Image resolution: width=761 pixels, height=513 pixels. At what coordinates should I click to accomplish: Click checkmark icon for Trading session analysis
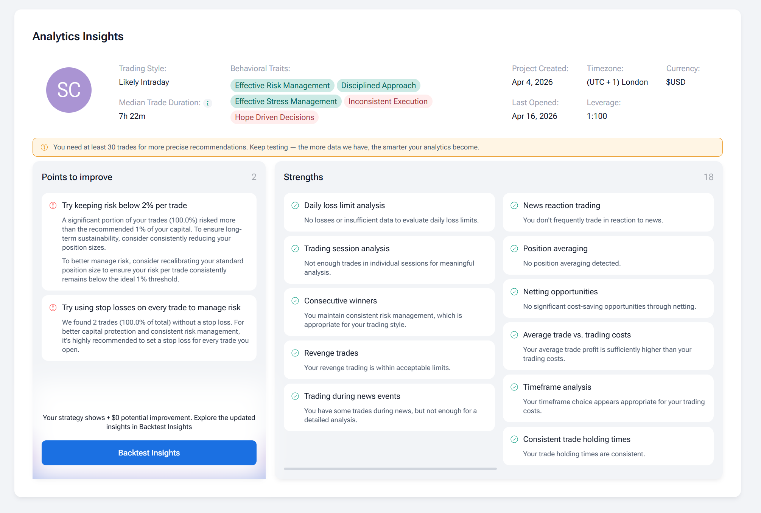tap(295, 249)
